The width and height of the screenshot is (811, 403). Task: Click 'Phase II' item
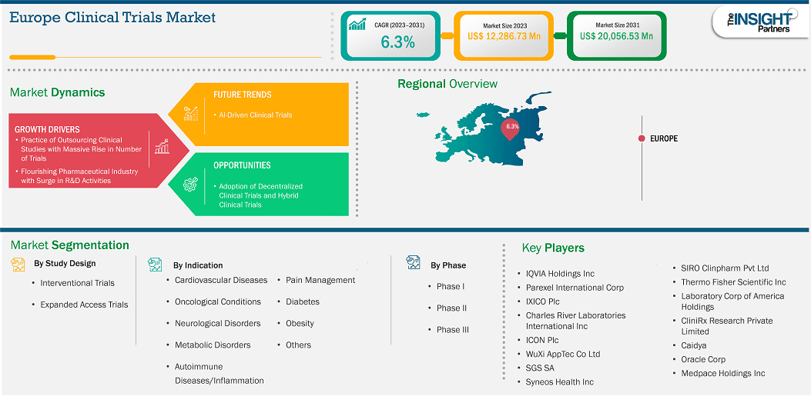click(452, 308)
